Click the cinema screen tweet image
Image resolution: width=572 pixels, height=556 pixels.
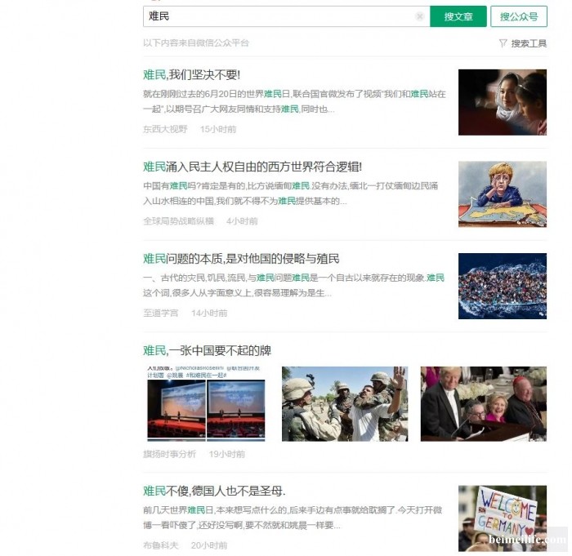pyautogui.click(x=208, y=403)
